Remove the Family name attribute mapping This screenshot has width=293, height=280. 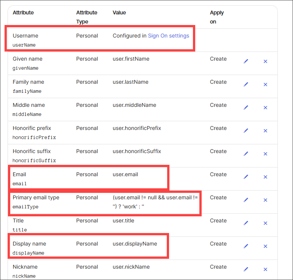click(265, 84)
